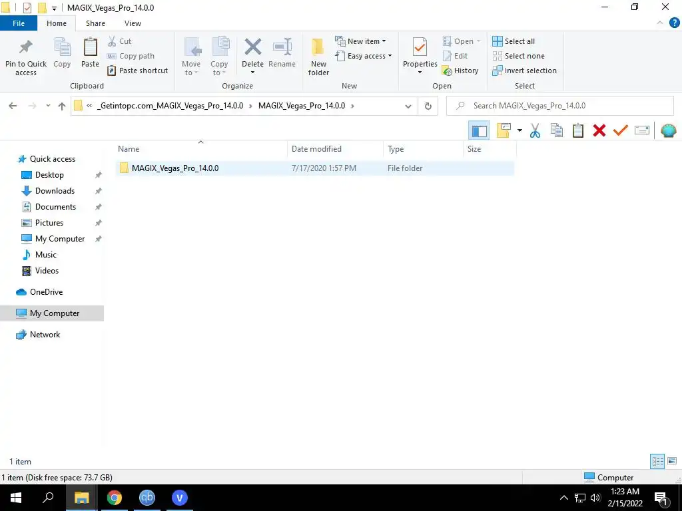The width and height of the screenshot is (682, 511).
Task: Open file History from ribbon
Action: pos(460,71)
